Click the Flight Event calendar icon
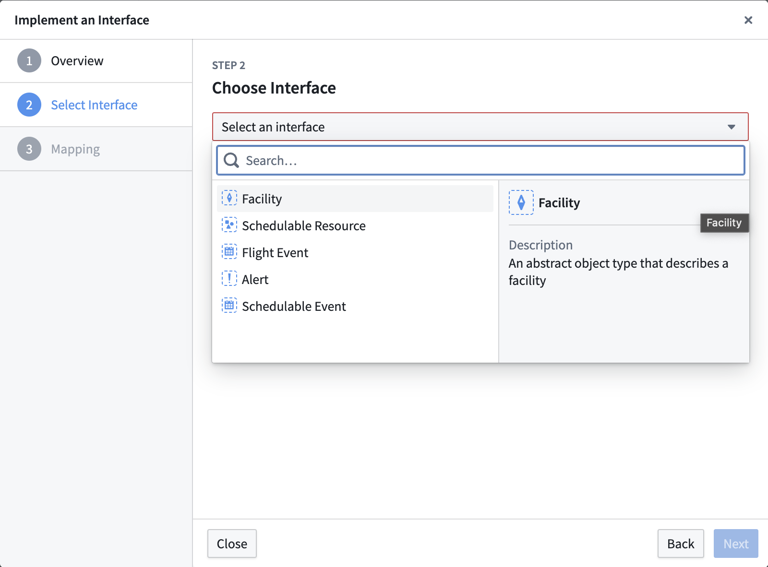This screenshot has width=768, height=567. click(229, 252)
